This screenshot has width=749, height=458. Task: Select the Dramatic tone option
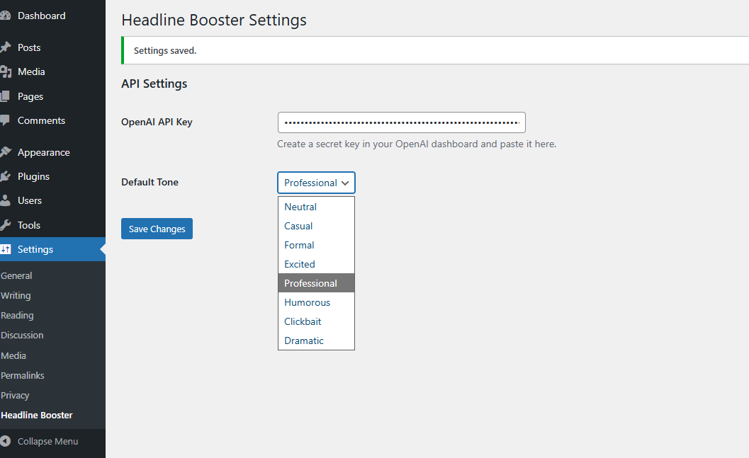[x=304, y=340]
